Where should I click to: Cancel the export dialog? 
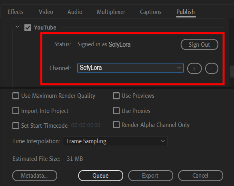point(200,176)
